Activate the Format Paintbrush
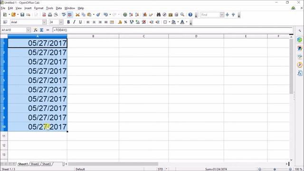Image resolution: width=304 pixels, height=171 pixels. 98,15
